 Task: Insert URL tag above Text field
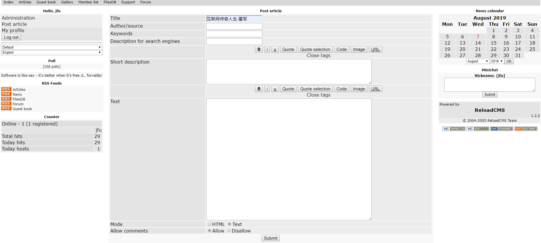coord(375,89)
